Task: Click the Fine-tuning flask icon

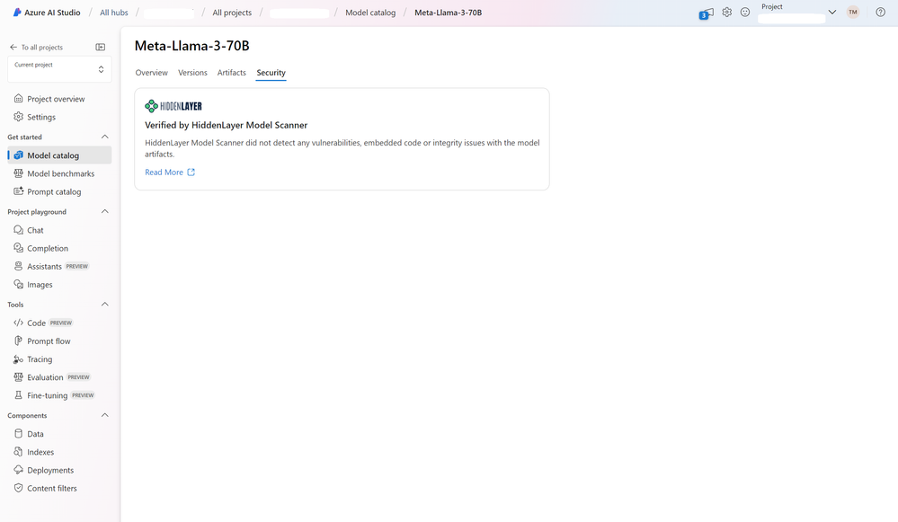Action: click(x=18, y=395)
